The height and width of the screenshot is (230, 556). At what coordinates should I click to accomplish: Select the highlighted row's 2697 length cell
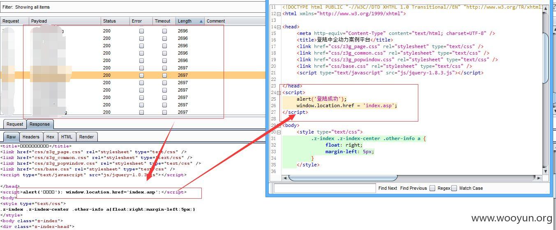point(183,75)
